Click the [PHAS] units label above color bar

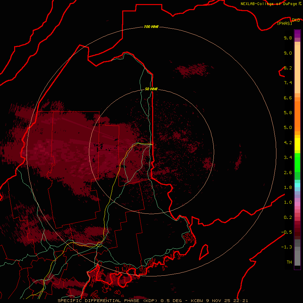tap(284, 23)
